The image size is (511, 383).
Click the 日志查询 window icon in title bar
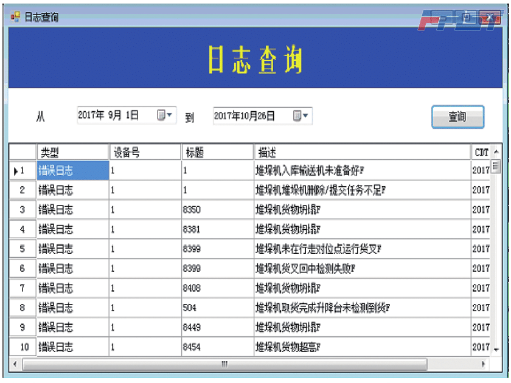tap(15, 17)
